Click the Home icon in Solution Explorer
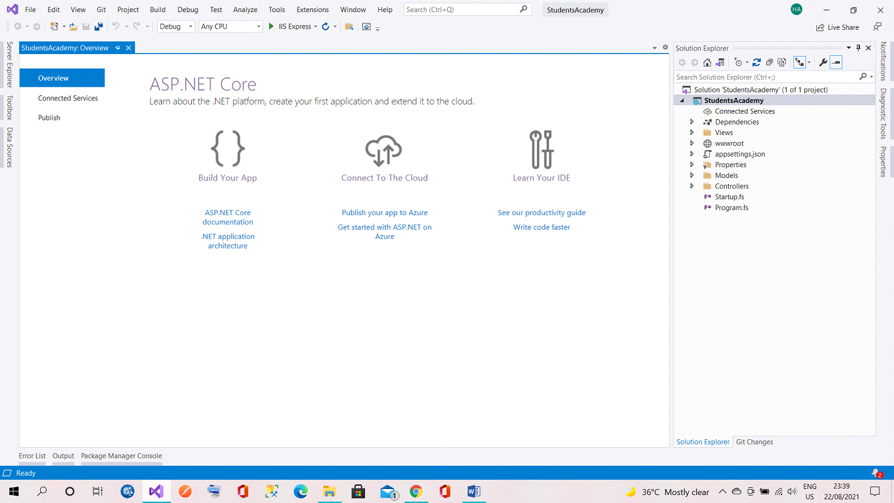Image resolution: width=894 pixels, height=503 pixels. (707, 63)
